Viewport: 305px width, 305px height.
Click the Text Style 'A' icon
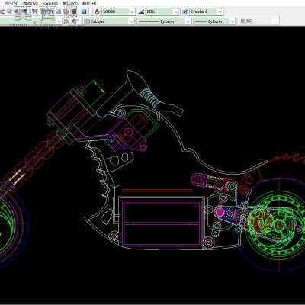pyautogui.click(x=97, y=11)
